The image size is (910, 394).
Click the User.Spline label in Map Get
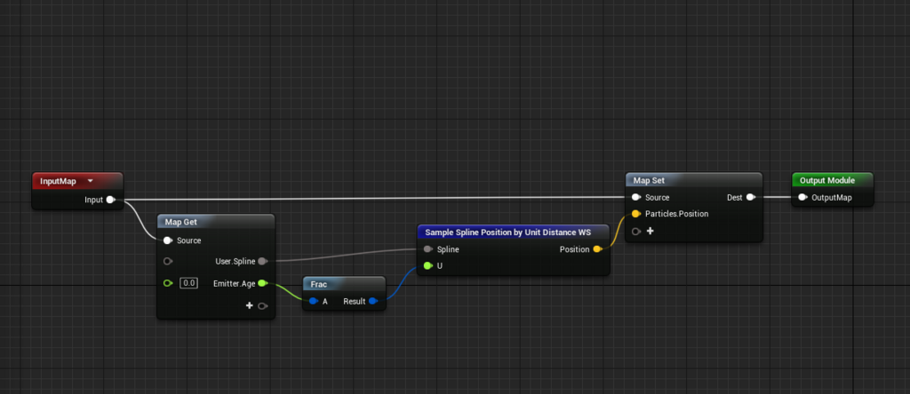pyautogui.click(x=235, y=261)
